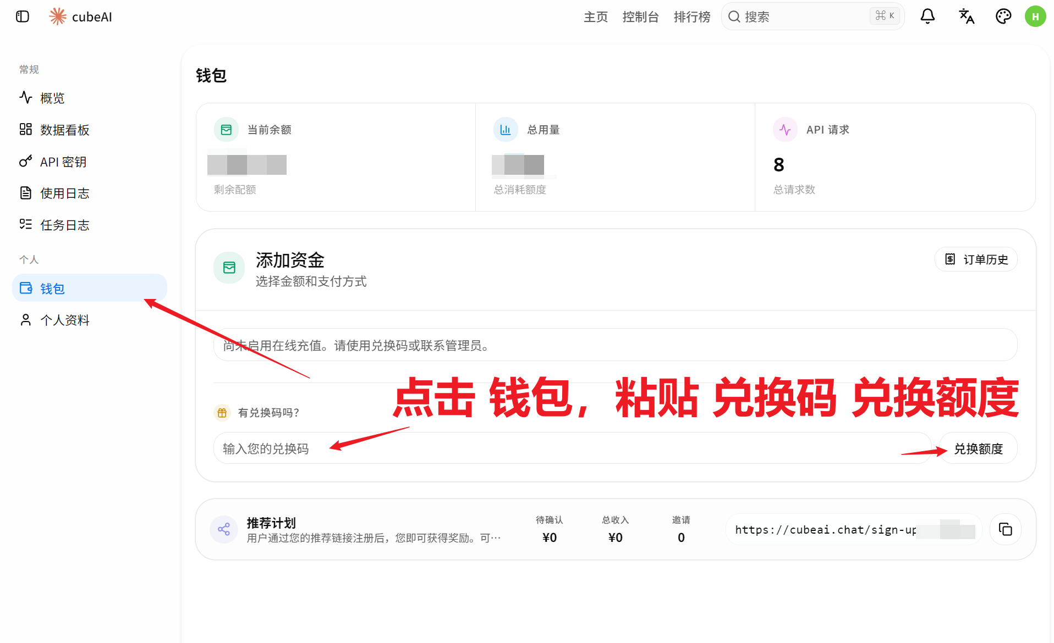This screenshot has width=1054, height=643.
Task: Open 个人资料 in the sidebar
Action: (90, 320)
